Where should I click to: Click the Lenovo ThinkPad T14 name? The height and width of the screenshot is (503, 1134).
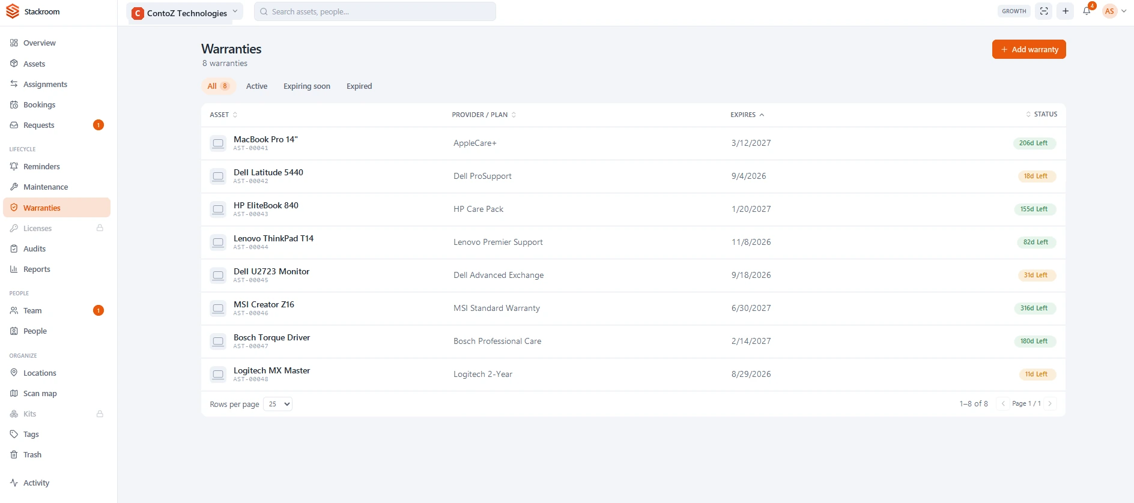(273, 238)
